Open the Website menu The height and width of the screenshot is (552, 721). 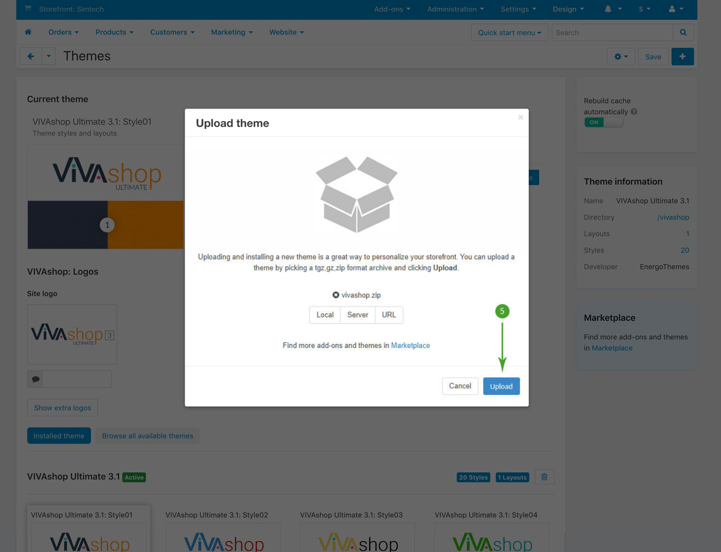pyautogui.click(x=287, y=32)
